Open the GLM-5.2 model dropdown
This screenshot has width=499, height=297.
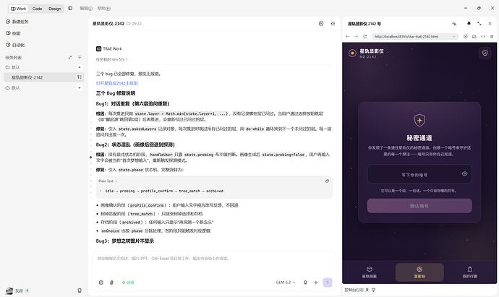[286, 283]
